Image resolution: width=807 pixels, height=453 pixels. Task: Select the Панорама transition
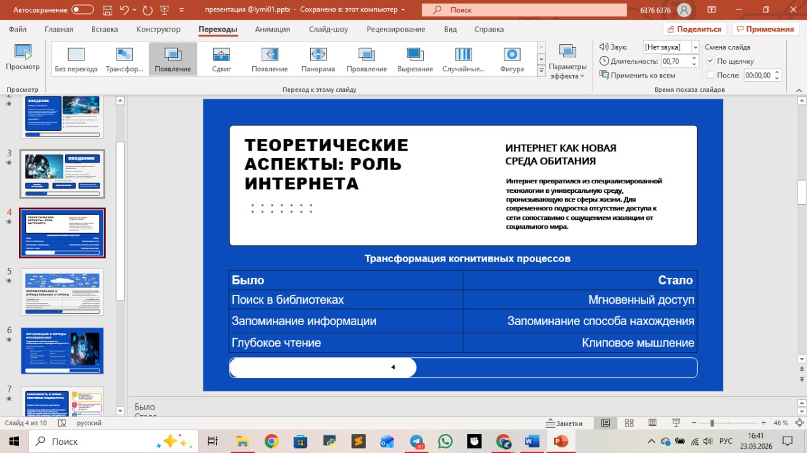click(x=318, y=60)
